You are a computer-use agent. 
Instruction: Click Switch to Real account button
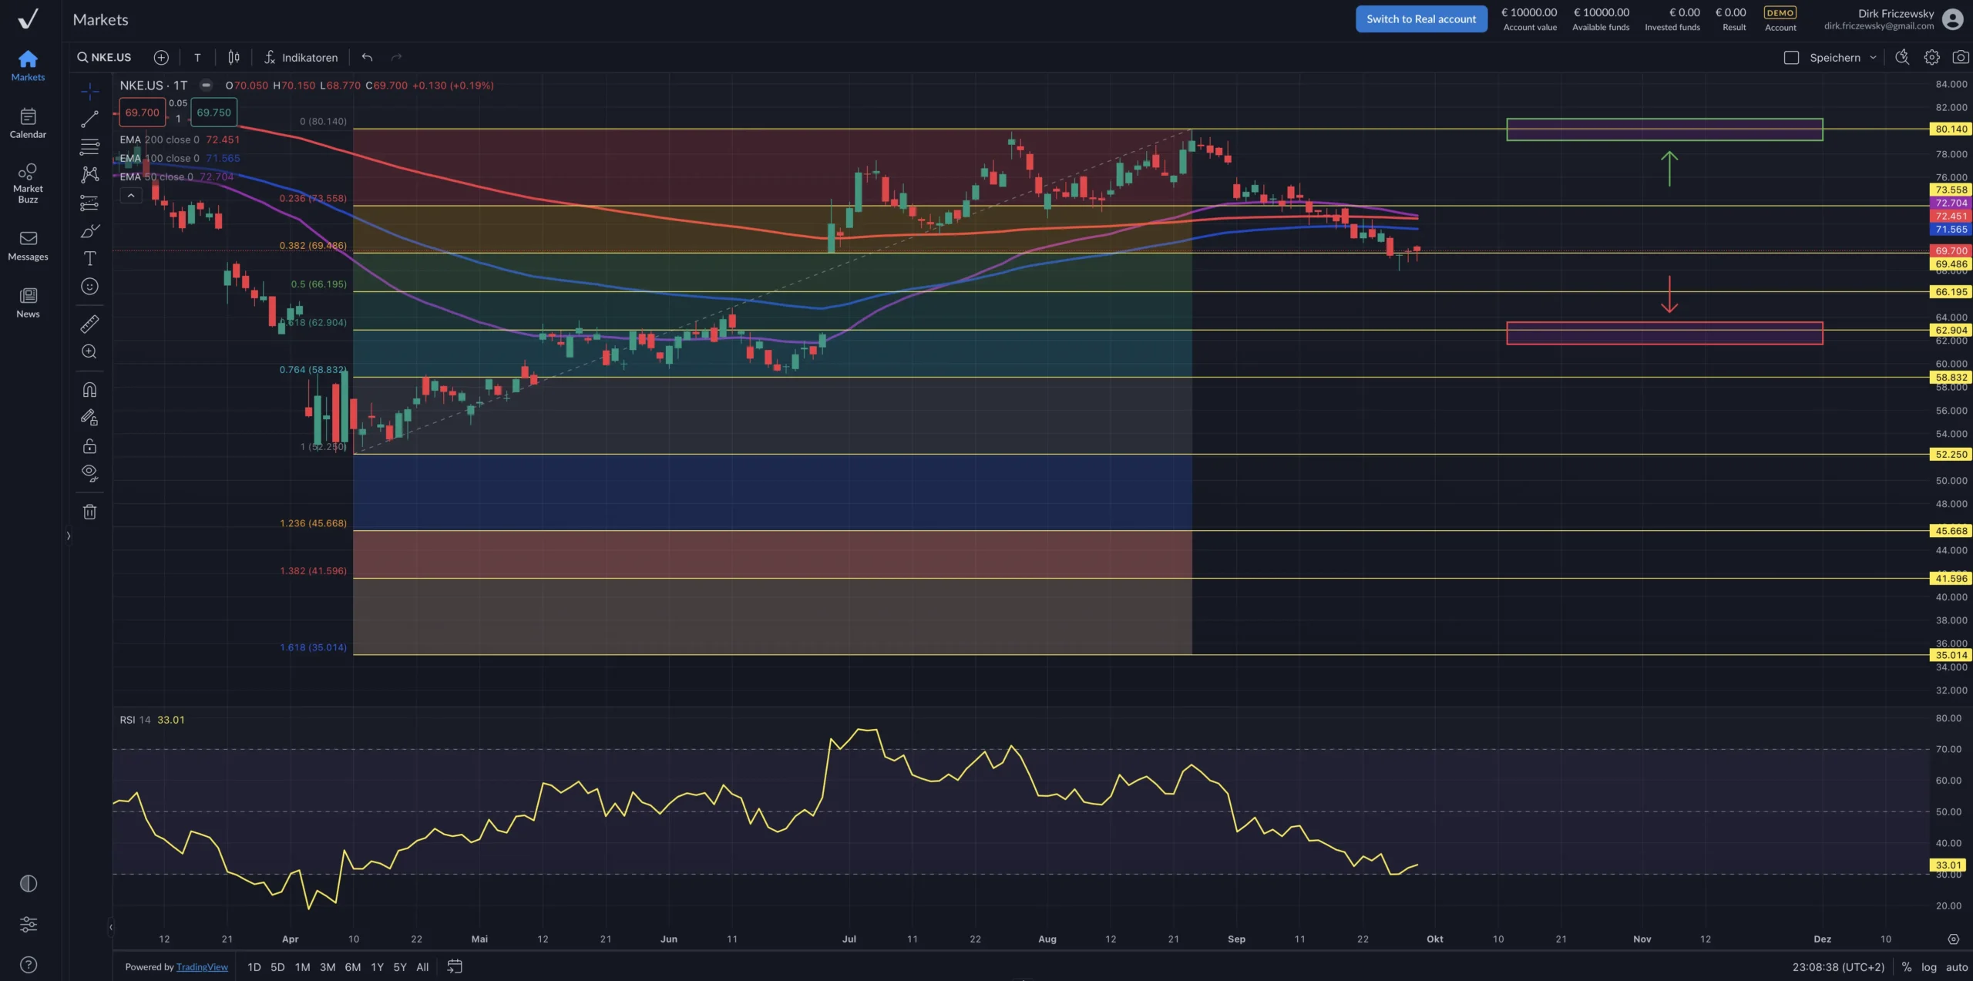(1421, 19)
